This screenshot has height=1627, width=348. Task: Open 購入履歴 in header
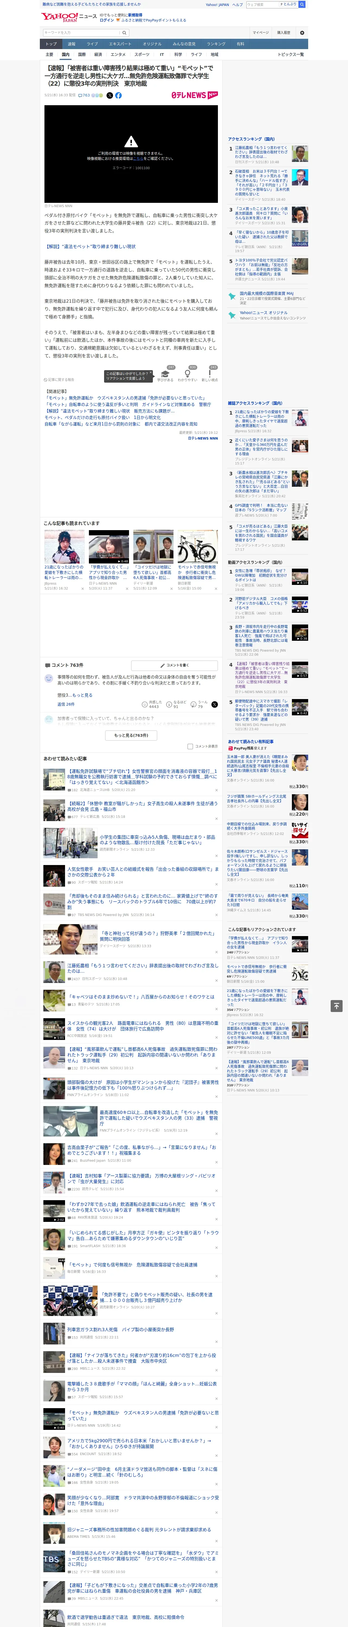click(x=283, y=33)
